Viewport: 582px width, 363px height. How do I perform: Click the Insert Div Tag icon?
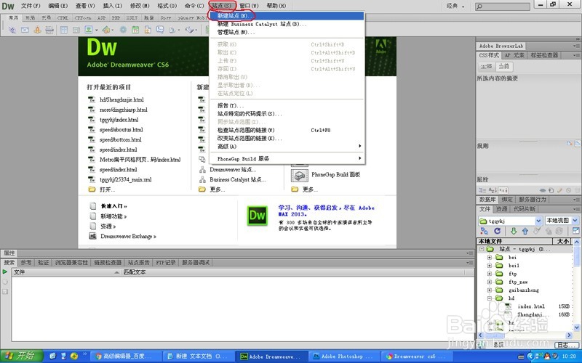click(76, 30)
